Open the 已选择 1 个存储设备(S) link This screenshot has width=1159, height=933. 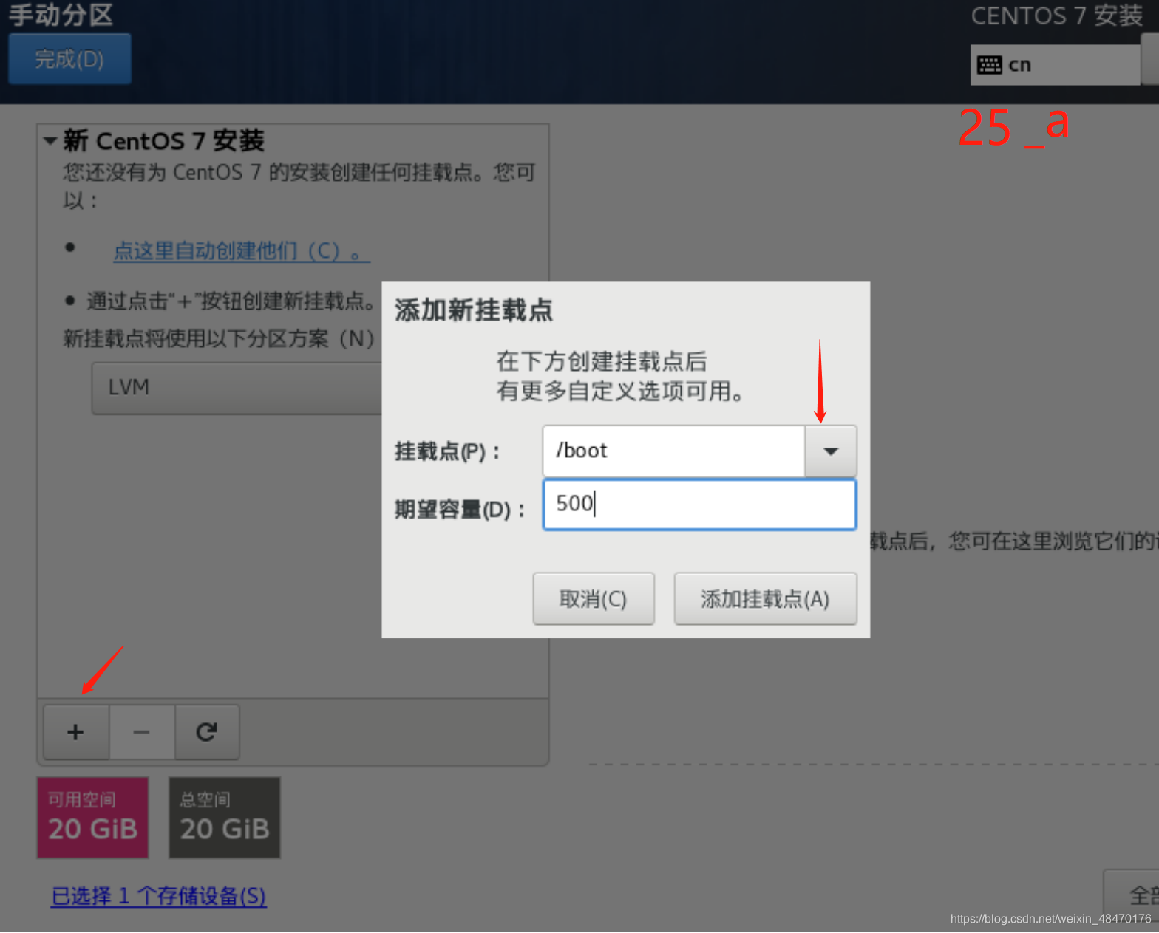tap(158, 896)
